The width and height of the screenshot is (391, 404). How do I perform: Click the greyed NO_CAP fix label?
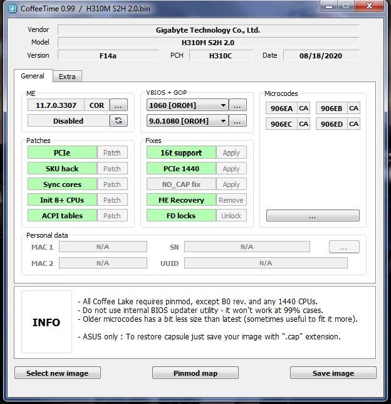(x=182, y=184)
